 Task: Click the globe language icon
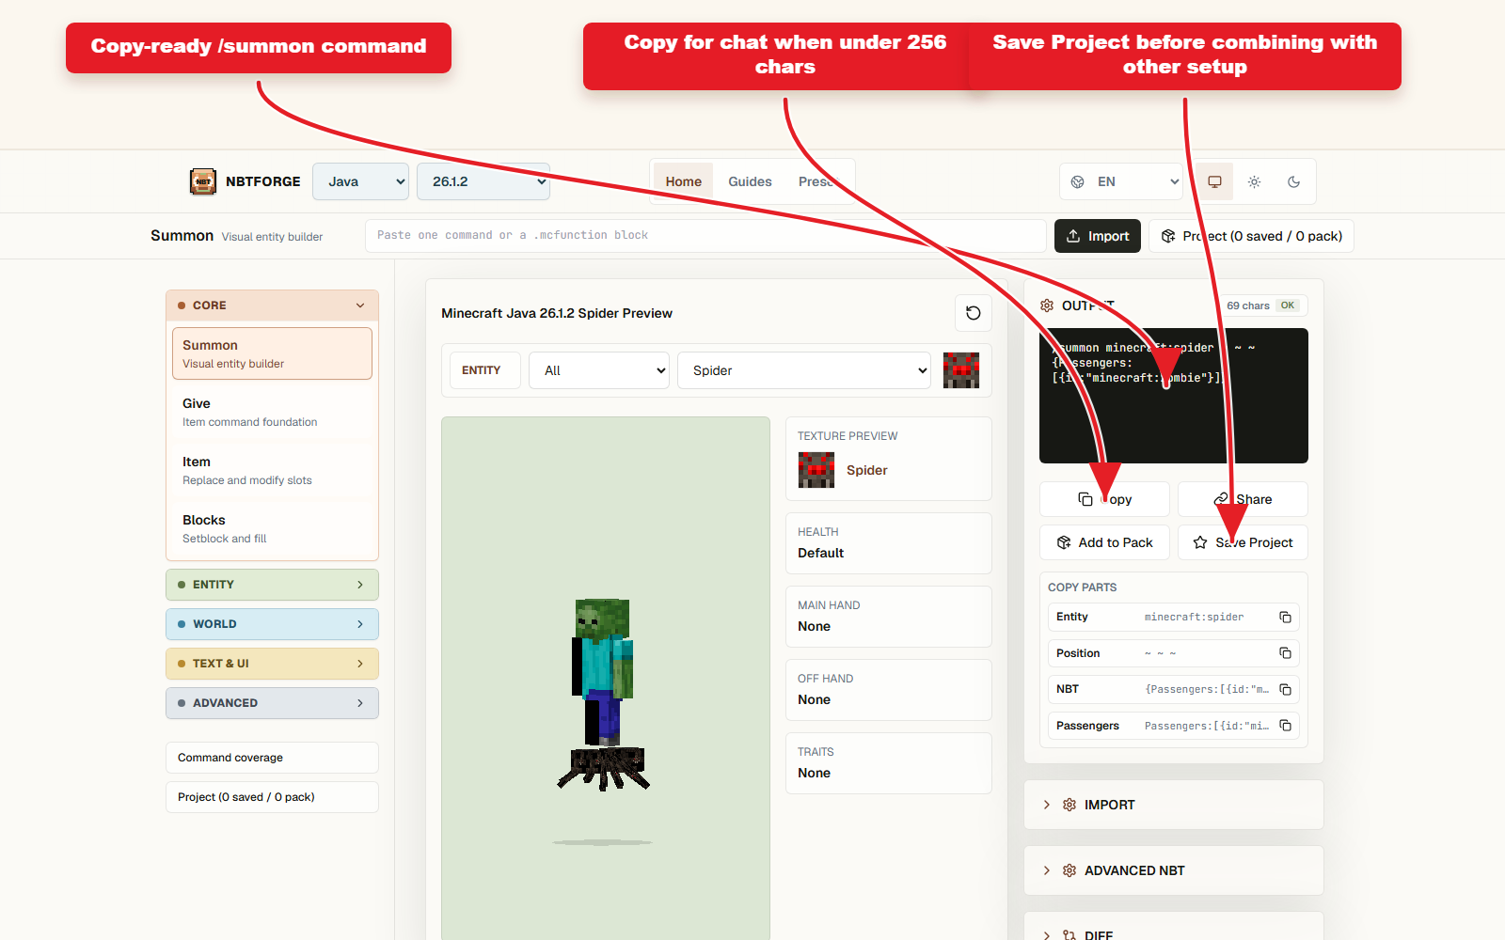(x=1078, y=181)
